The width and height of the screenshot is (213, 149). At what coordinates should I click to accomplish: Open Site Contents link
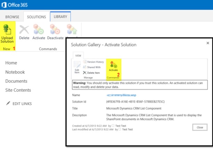pyautogui.click(x=18, y=90)
